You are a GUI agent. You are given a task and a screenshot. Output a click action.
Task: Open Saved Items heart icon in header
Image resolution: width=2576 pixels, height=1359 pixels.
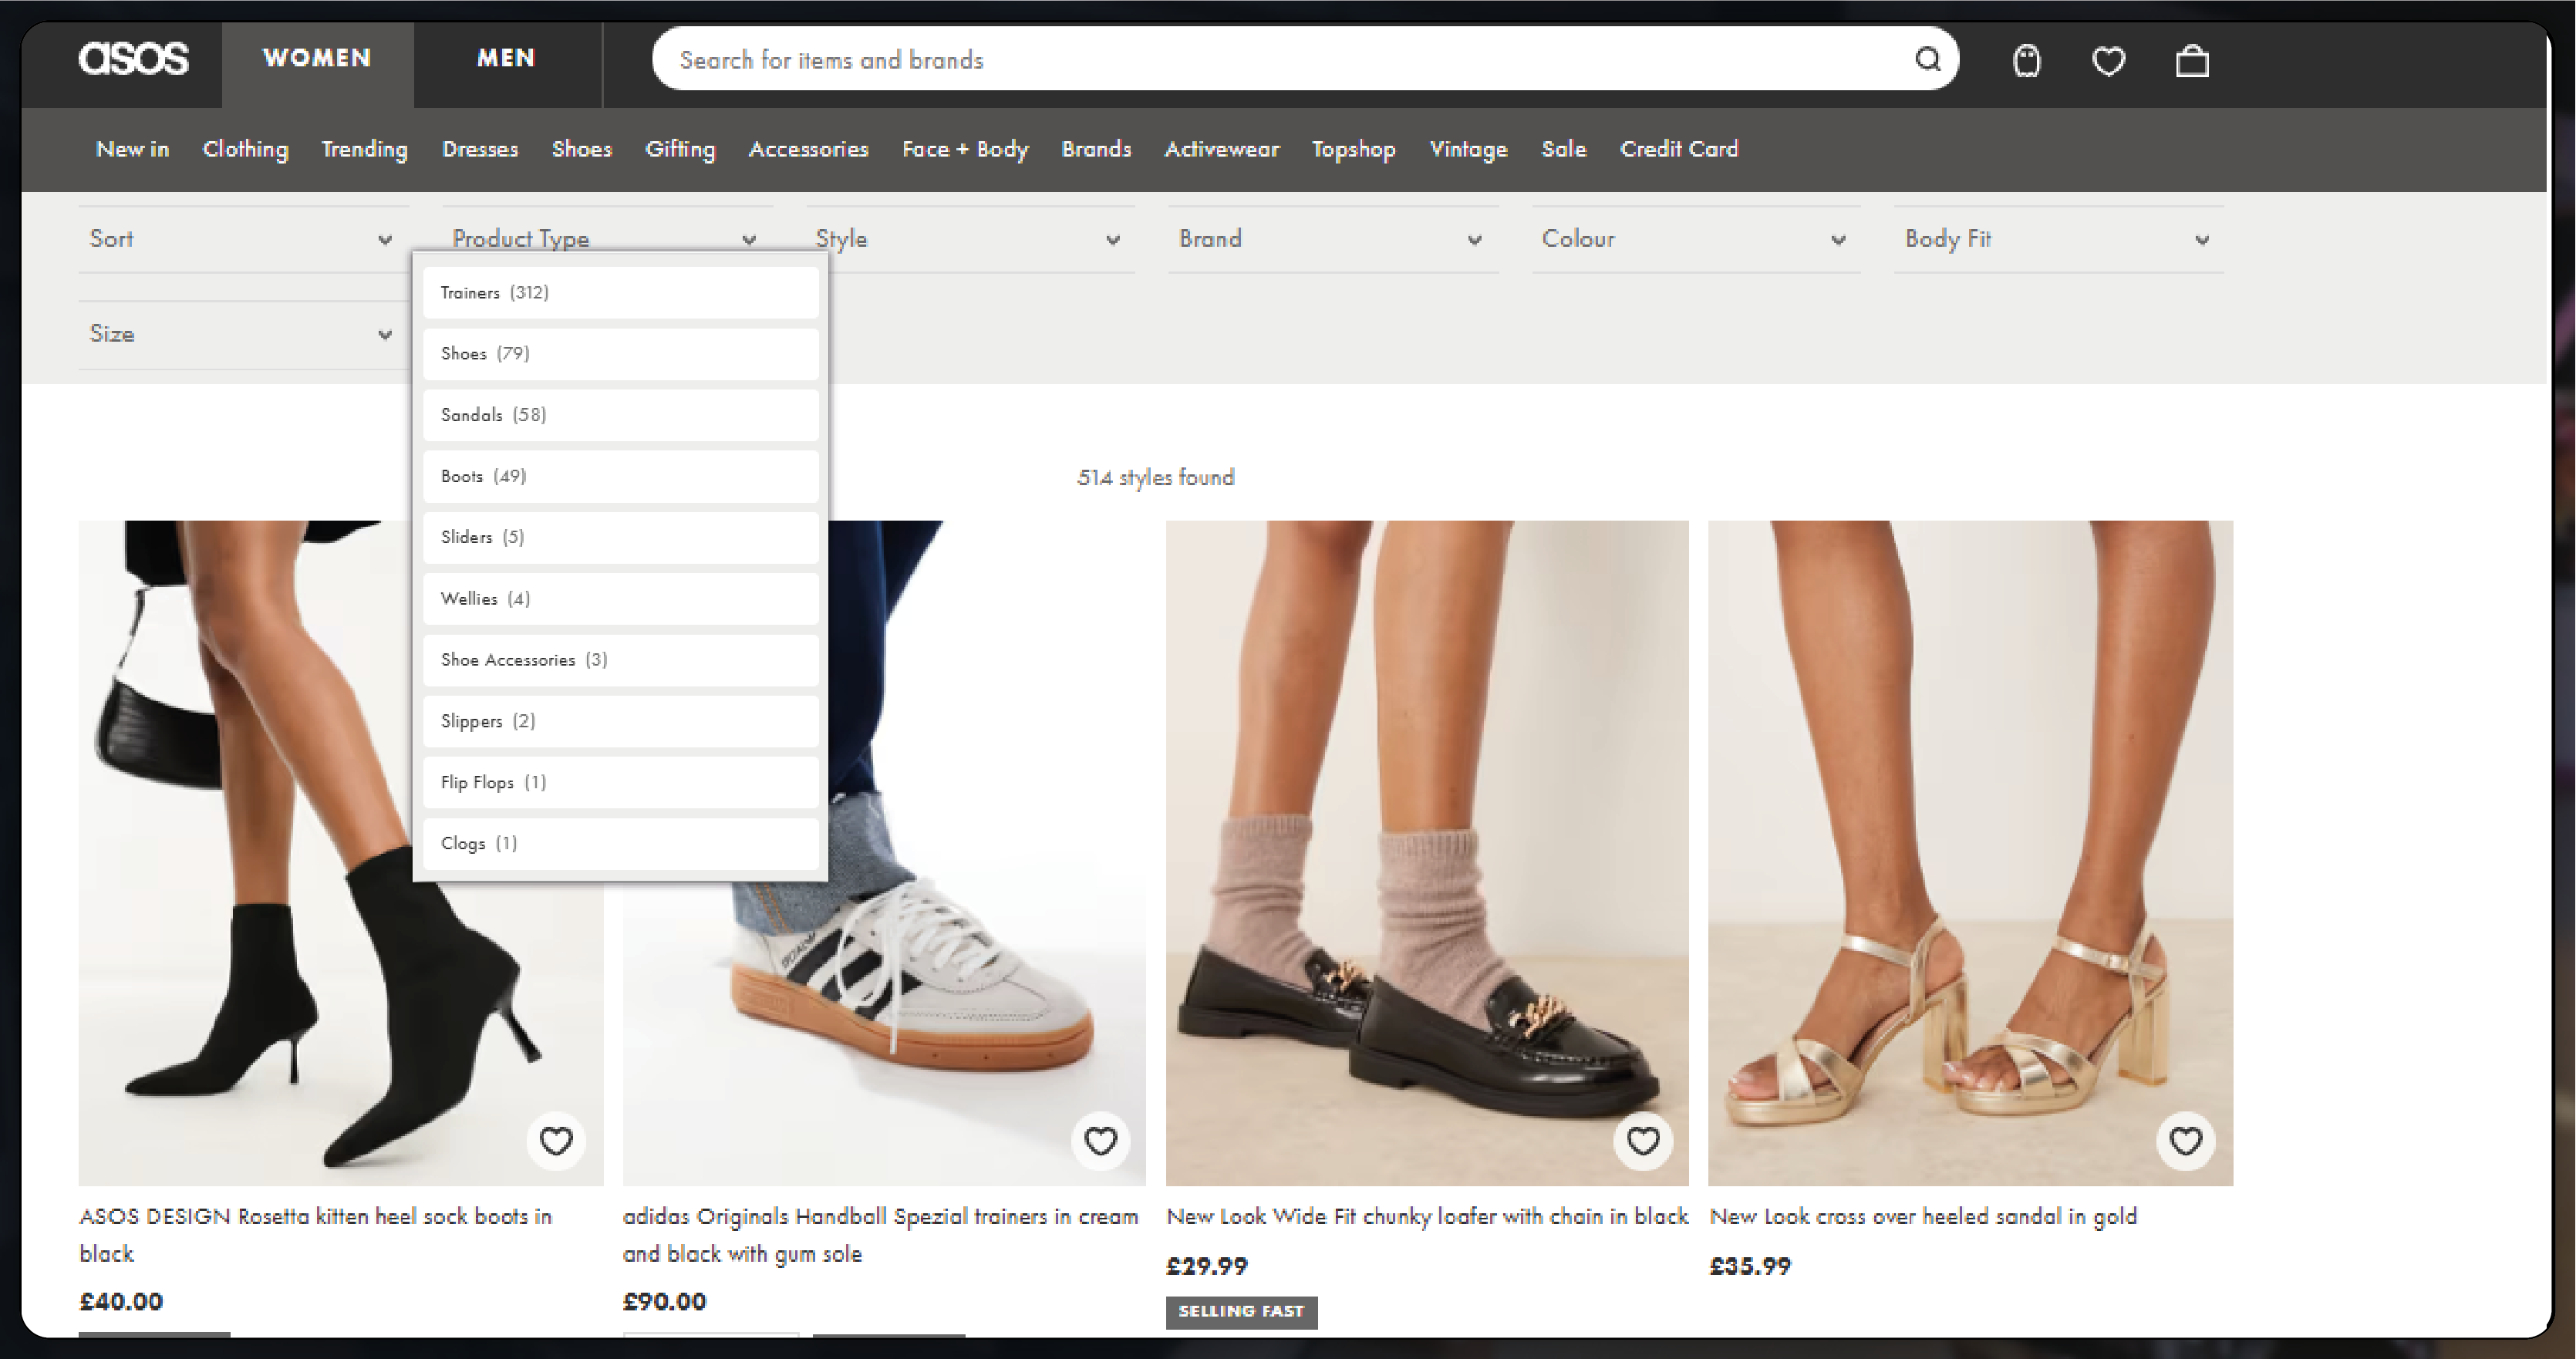2109,61
